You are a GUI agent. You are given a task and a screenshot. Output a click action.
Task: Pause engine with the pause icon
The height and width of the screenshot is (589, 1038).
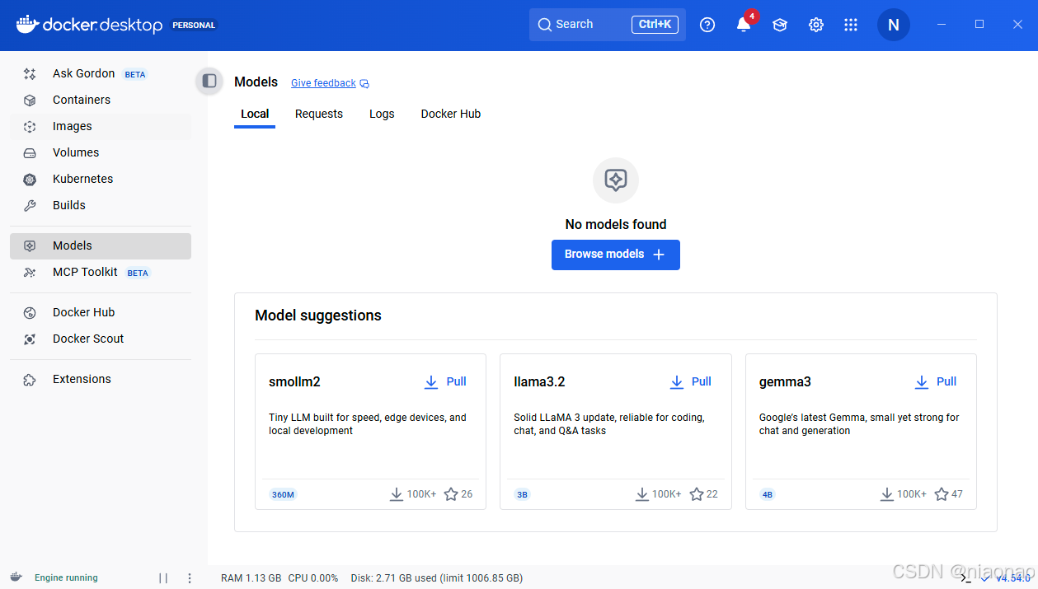coord(163,578)
